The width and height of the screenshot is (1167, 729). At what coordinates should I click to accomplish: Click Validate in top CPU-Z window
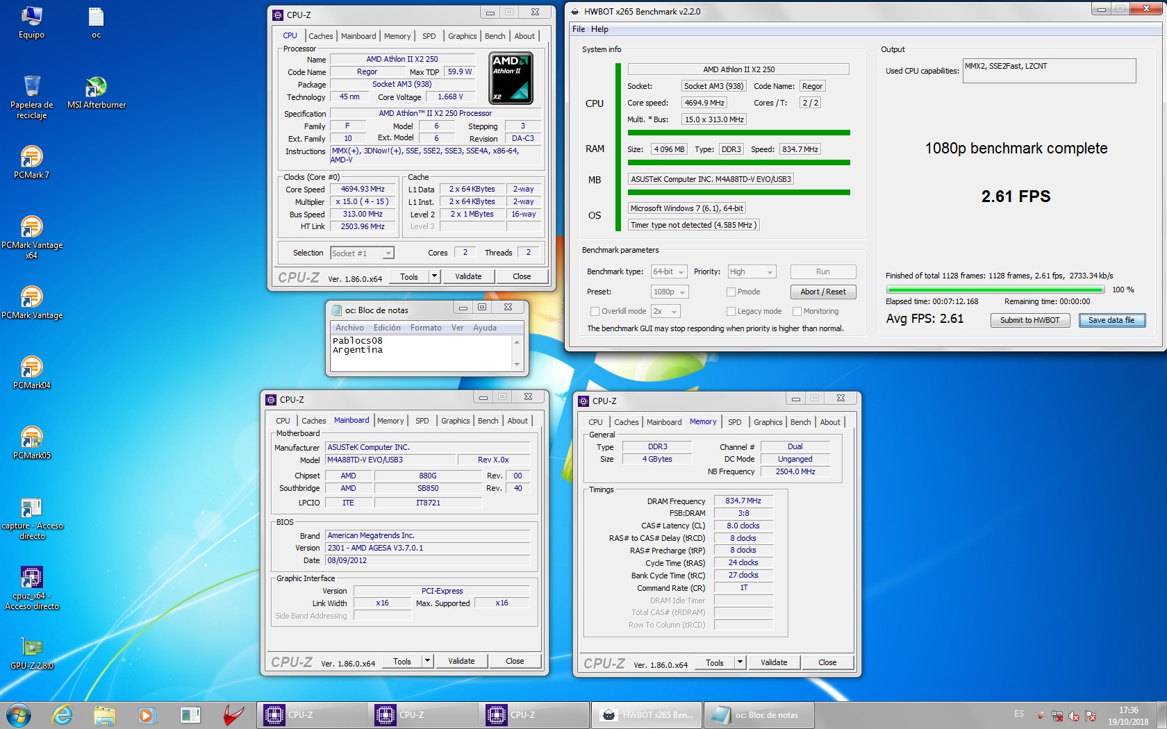point(467,276)
